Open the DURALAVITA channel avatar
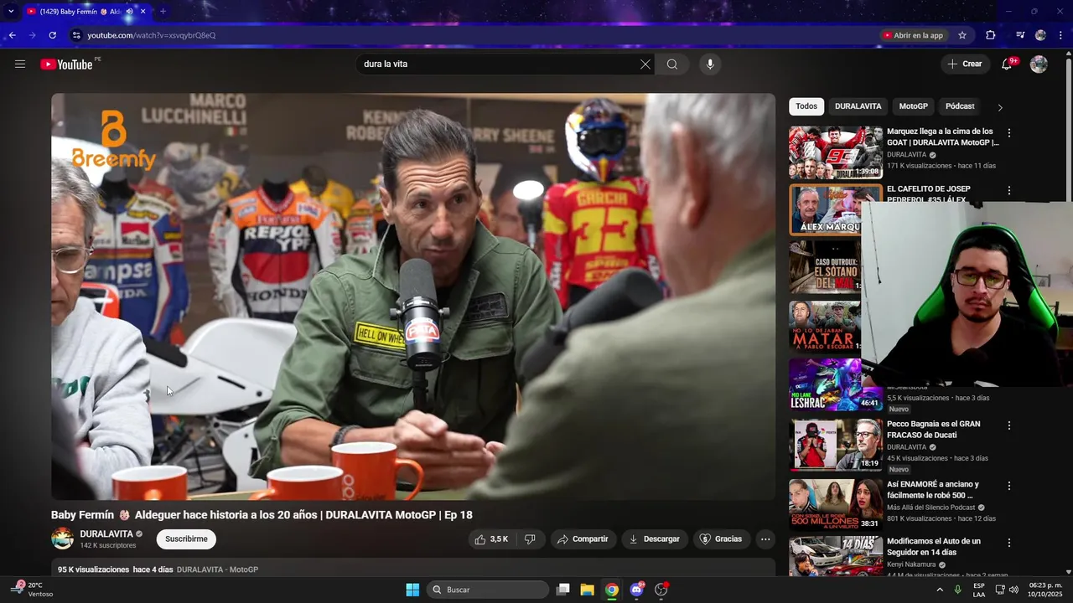 [x=62, y=539]
